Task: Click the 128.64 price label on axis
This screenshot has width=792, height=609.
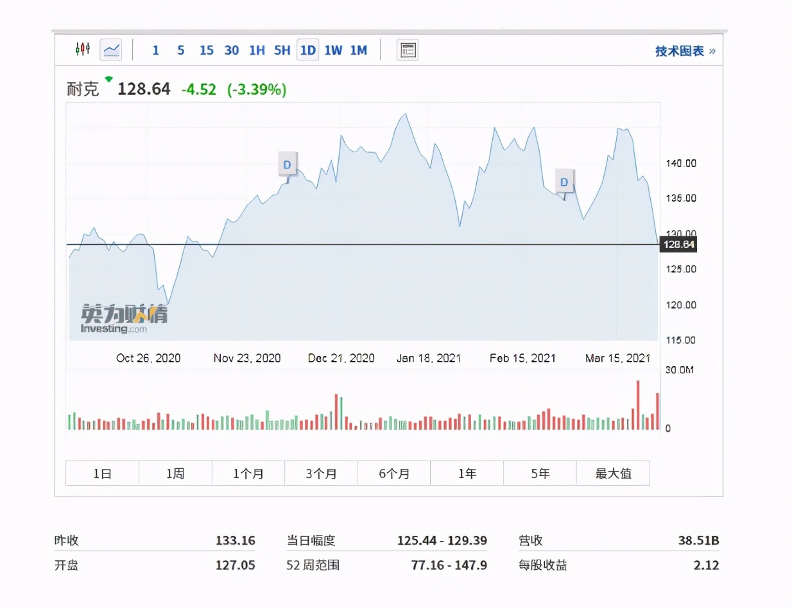Action: point(678,245)
